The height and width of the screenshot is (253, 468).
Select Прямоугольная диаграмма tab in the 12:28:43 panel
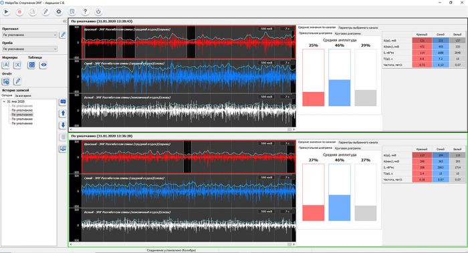pyautogui.click(x=315, y=33)
